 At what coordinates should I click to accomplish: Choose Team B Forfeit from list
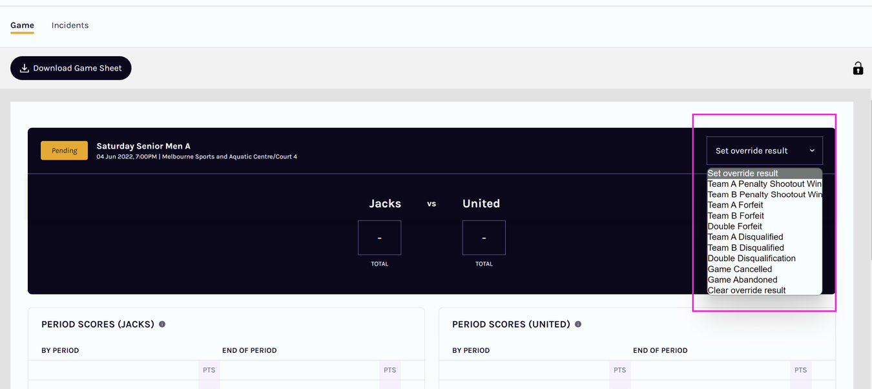click(x=736, y=216)
